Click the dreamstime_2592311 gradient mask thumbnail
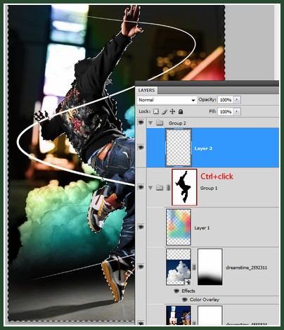 point(210,267)
